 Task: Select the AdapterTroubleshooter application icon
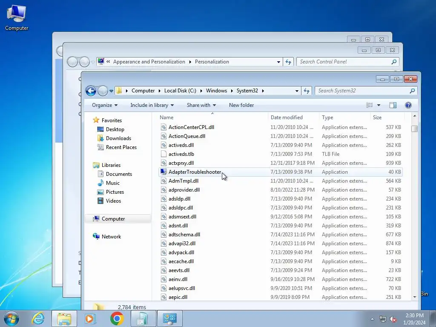click(x=163, y=172)
